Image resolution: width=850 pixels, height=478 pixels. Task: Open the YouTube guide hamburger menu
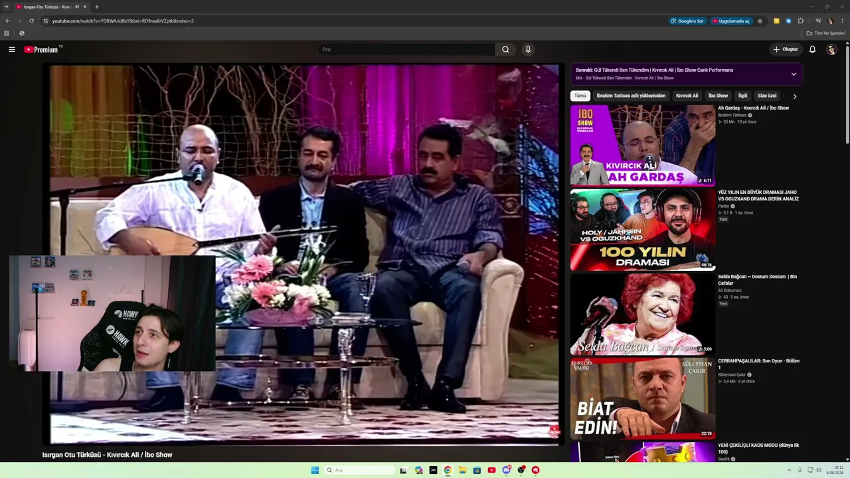point(12,49)
